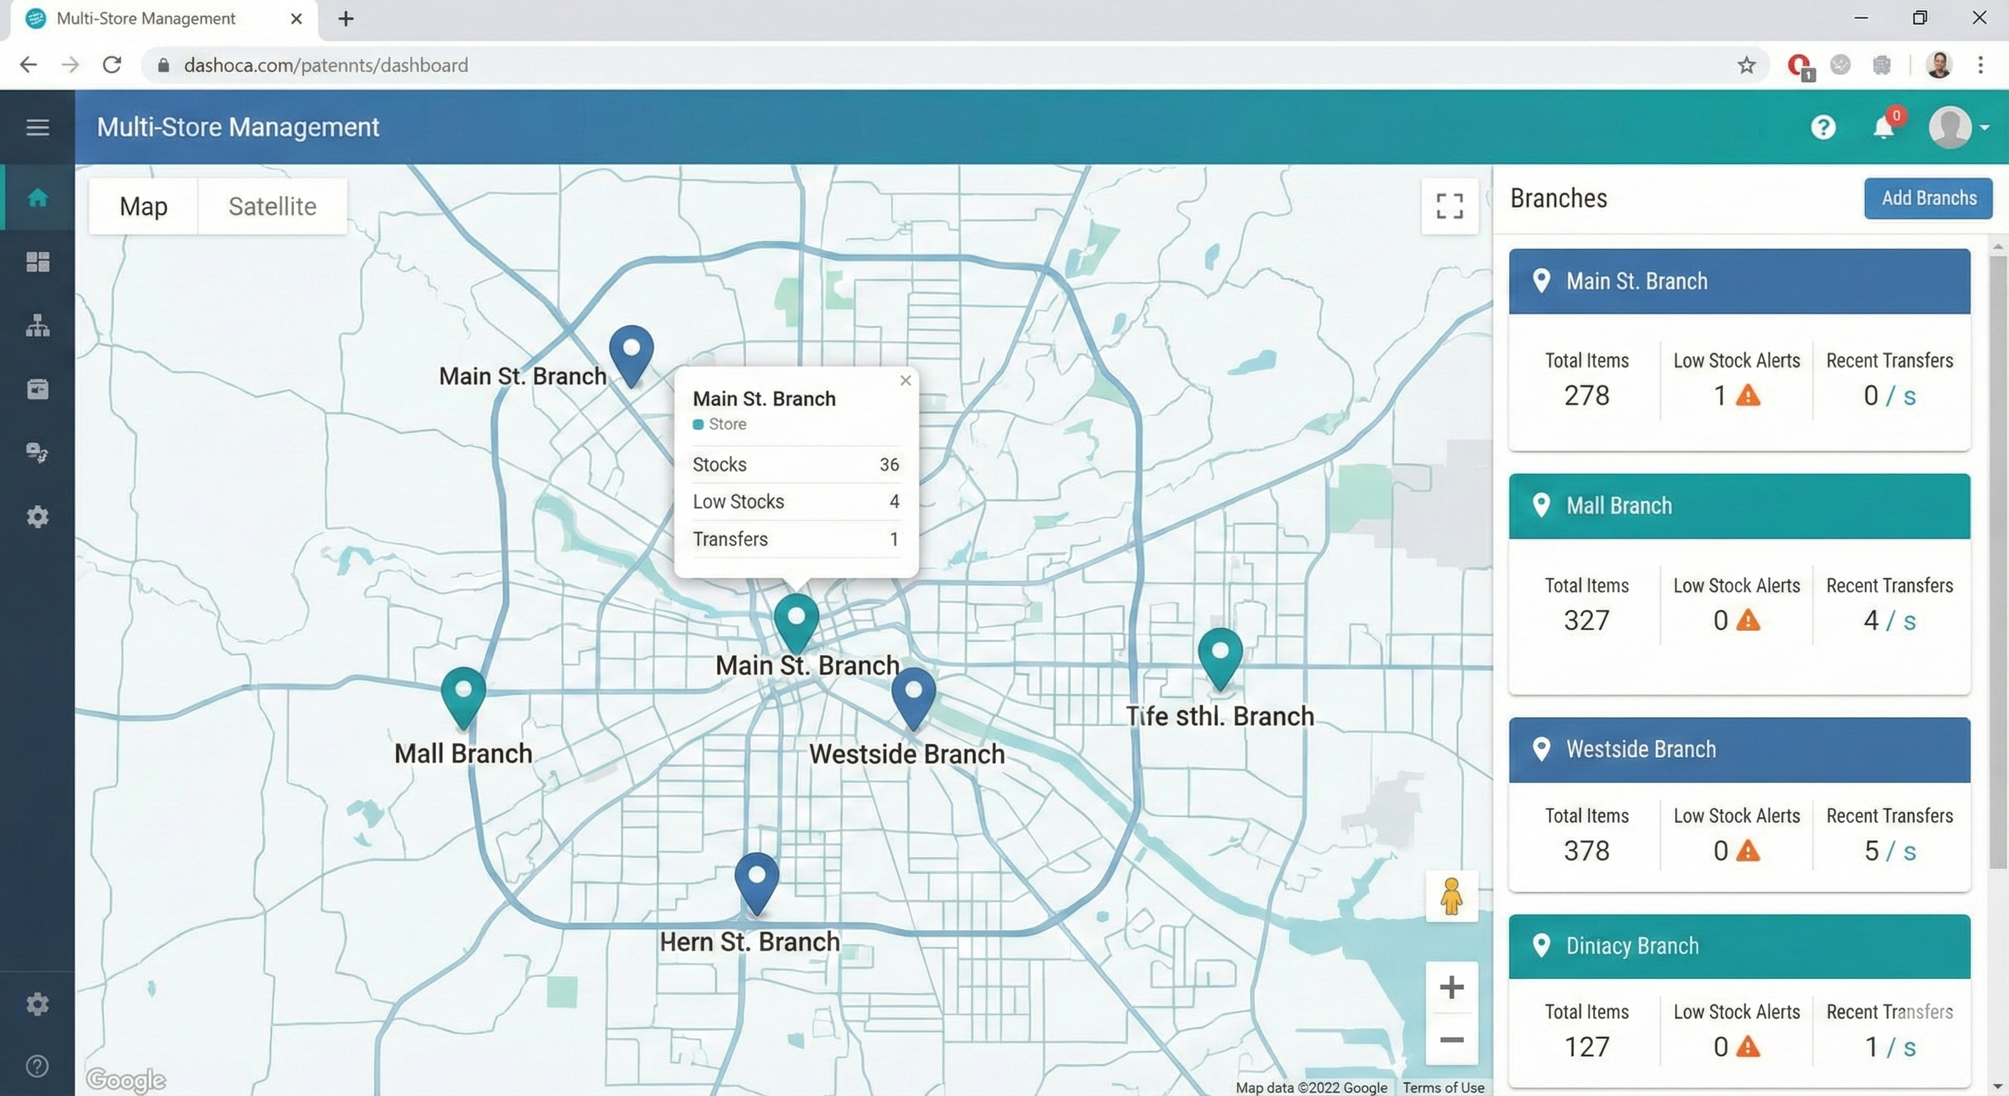Expand the hamburger navigation menu
This screenshot has height=1096, width=2009.
coord(36,127)
